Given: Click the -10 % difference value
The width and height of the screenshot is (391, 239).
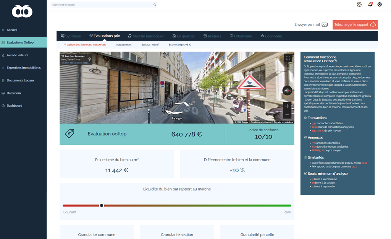Looking at the screenshot, I should click(x=237, y=170).
